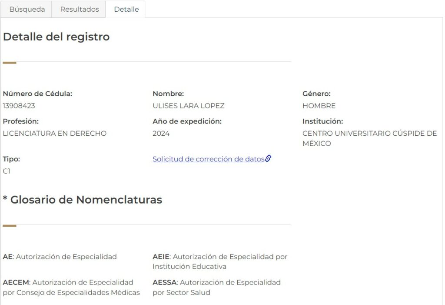The image size is (445, 305).
Task: Click the C1 type value
Action: click(x=7, y=171)
